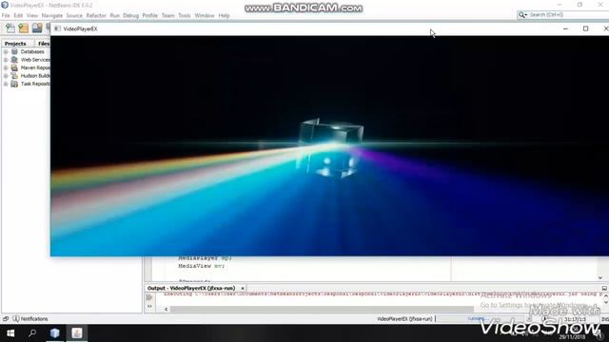
Task: Click the New File toolbar icon
Action: click(x=10, y=28)
